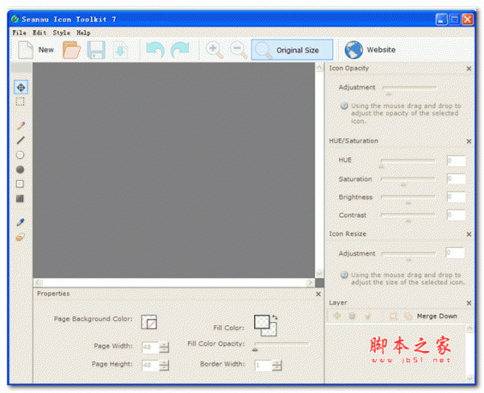This screenshot has height=393, width=484.
Task: Click the green add layer icon
Action: pyautogui.click(x=337, y=316)
